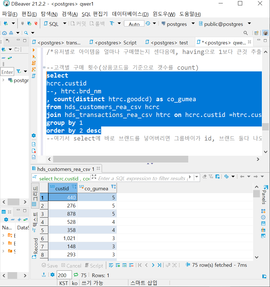Execute SQL statement with orange play icon

coord(34,50)
